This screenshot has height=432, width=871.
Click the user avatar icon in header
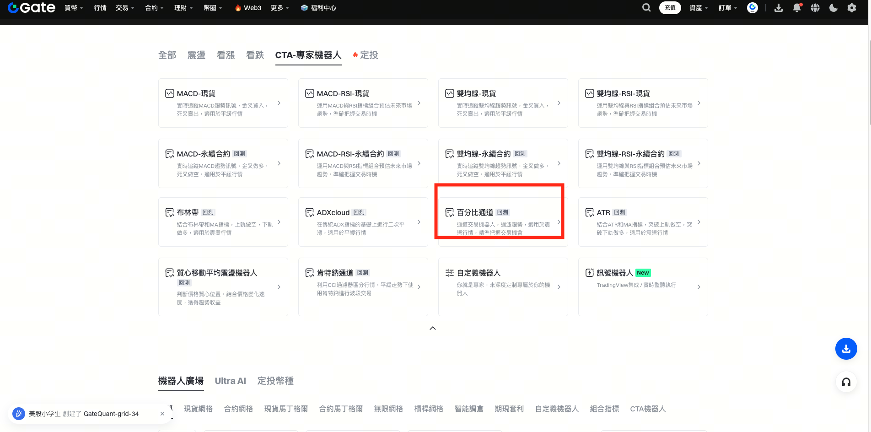point(752,8)
